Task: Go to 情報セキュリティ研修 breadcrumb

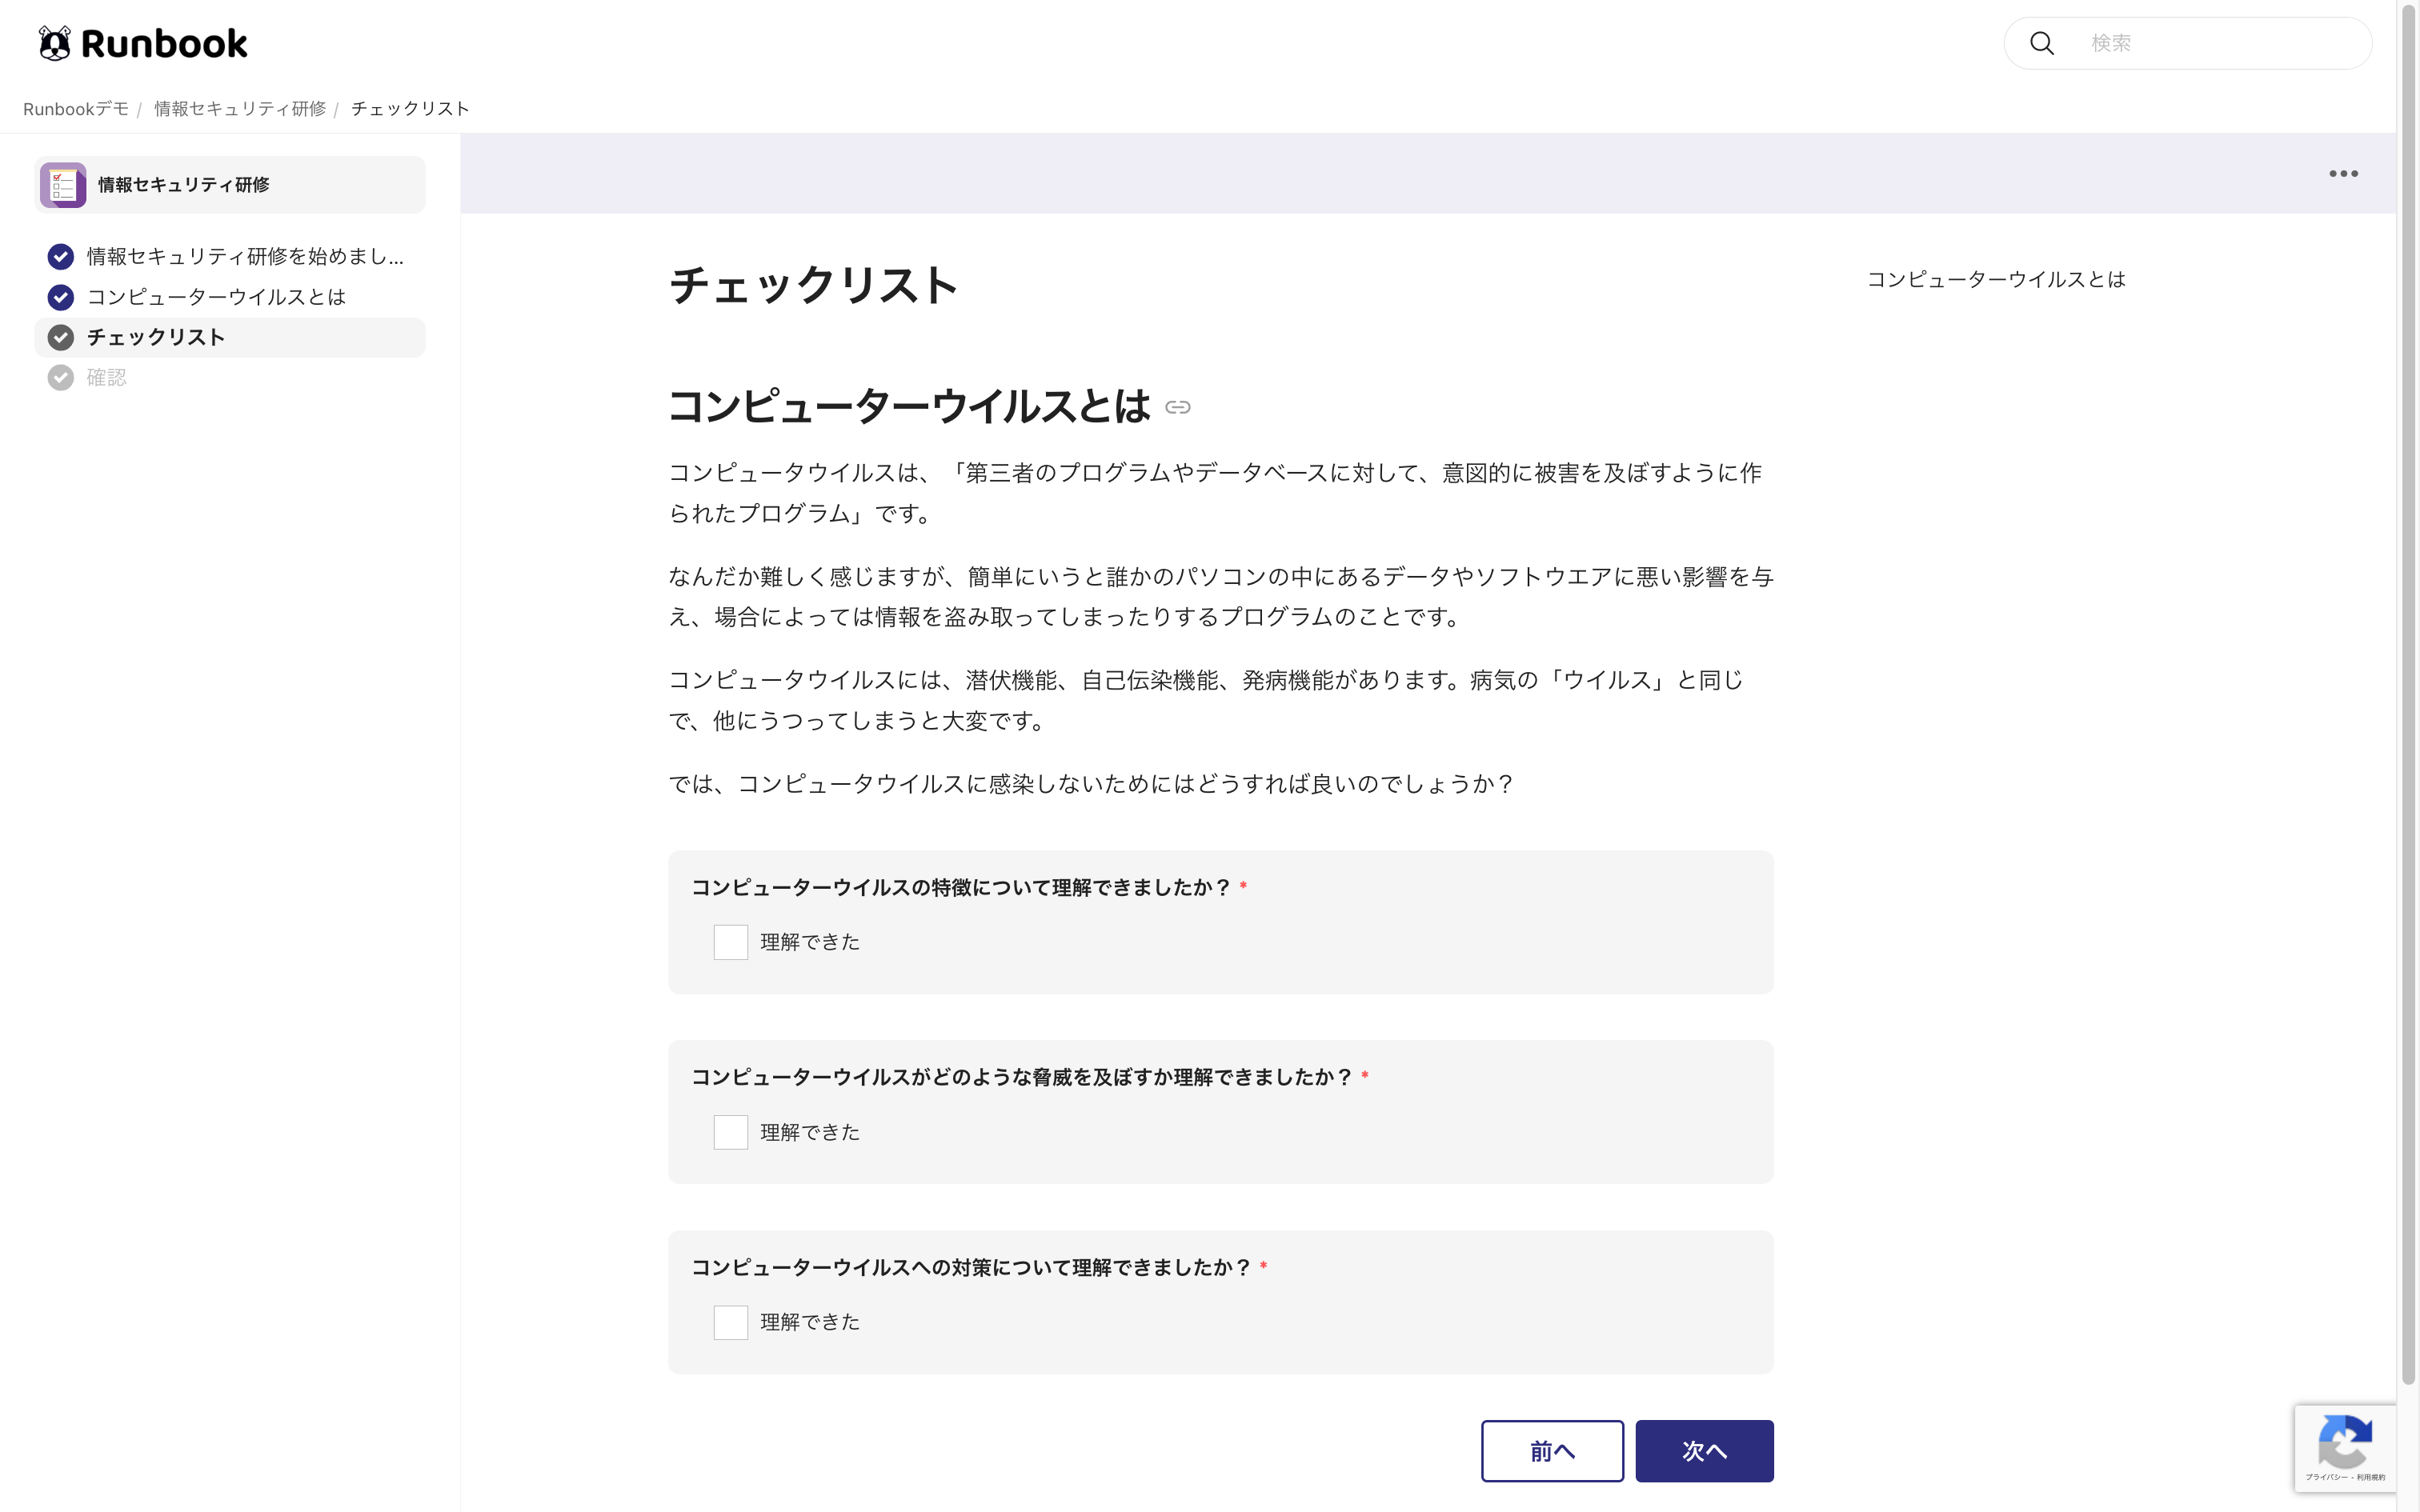Action: pos(240,109)
